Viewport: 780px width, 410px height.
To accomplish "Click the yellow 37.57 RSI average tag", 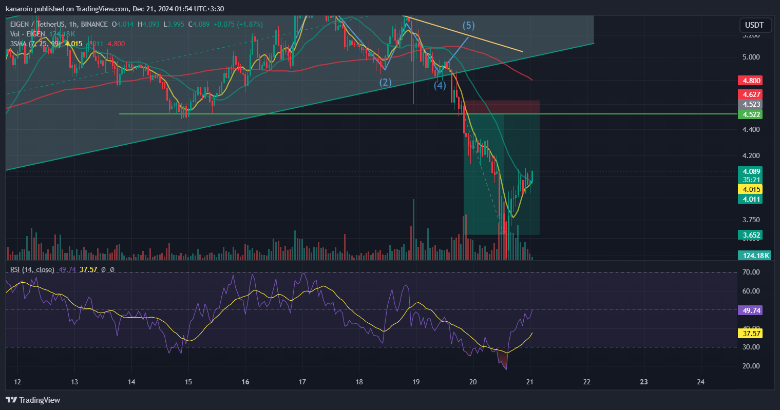I will click(750, 334).
